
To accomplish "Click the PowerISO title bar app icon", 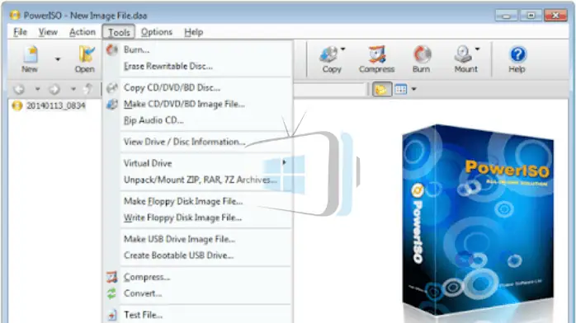I will pyautogui.click(x=15, y=16).
